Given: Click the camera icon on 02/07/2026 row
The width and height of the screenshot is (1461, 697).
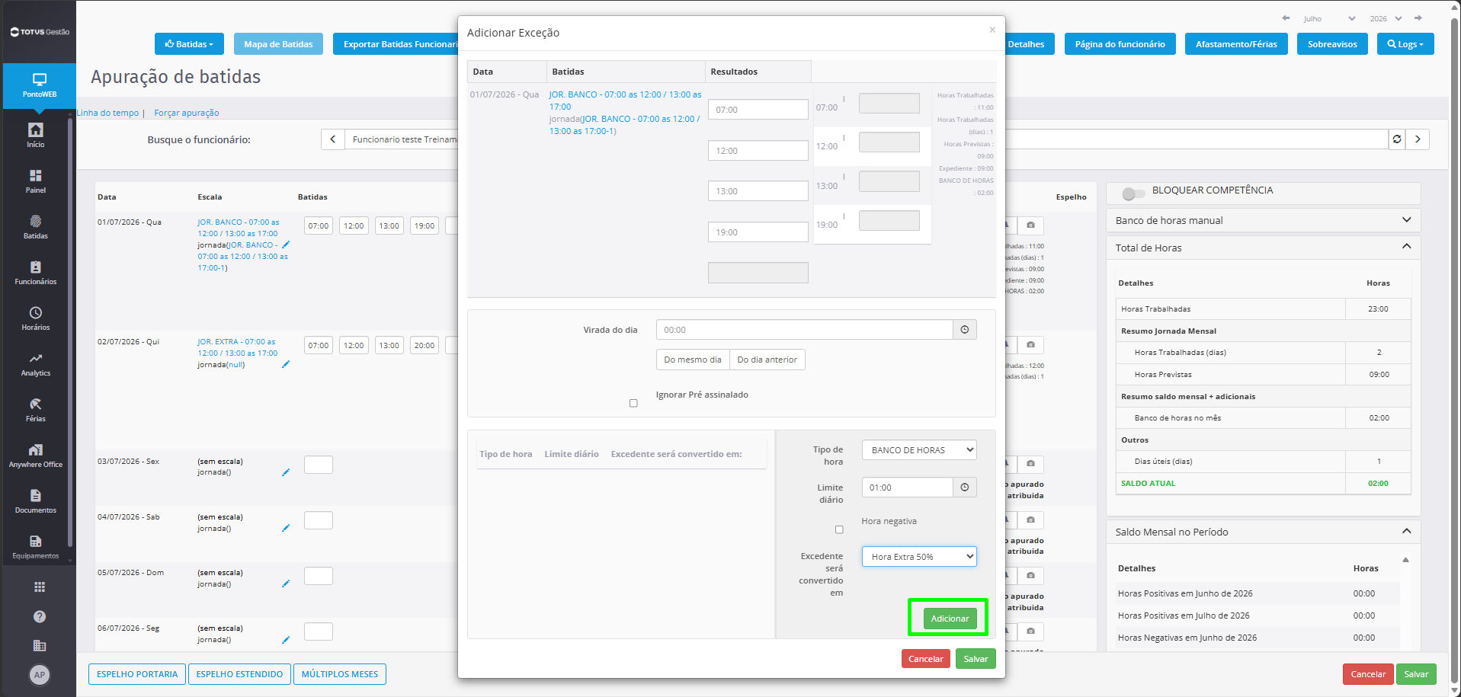Looking at the screenshot, I should tap(1030, 345).
